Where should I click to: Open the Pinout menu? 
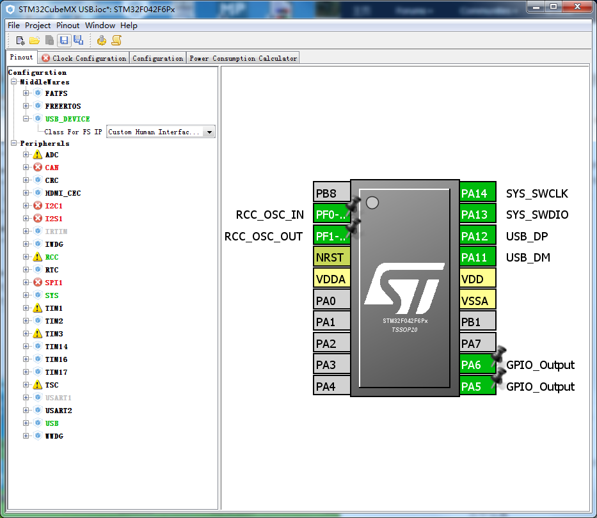[x=68, y=26]
